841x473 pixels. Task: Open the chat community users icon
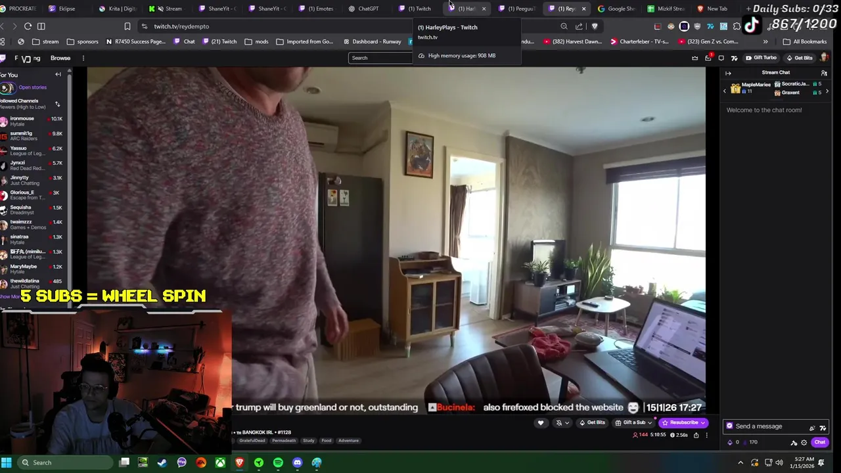click(x=824, y=73)
